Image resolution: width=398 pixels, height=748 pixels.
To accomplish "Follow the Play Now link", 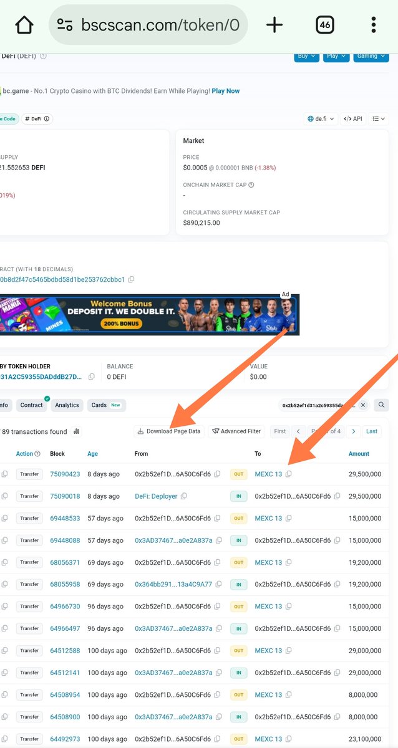I will coord(226,91).
